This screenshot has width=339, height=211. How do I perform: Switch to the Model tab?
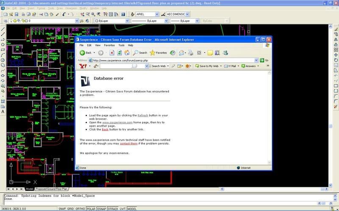click(30, 189)
